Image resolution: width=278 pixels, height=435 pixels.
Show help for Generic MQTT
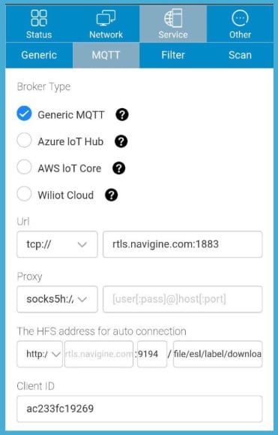click(x=122, y=115)
